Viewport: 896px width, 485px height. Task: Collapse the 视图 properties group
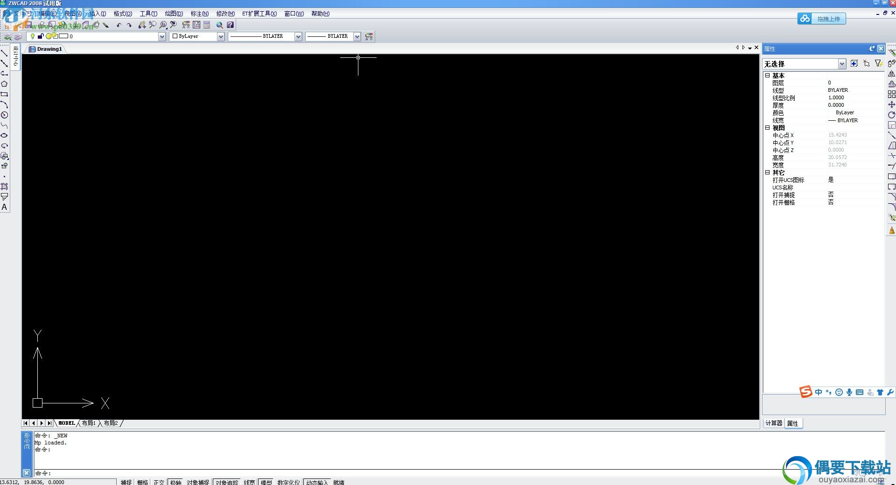click(768, 127)
